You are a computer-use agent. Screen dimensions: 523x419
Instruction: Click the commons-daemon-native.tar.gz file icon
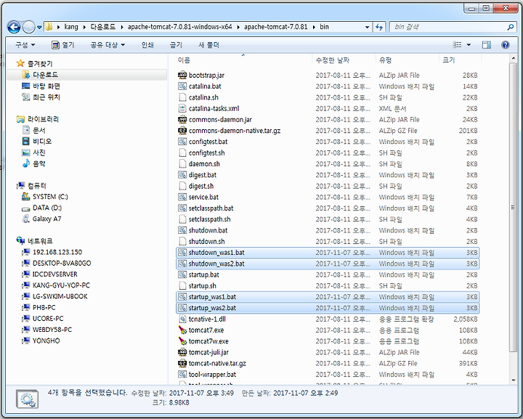[x=182, y=130]
